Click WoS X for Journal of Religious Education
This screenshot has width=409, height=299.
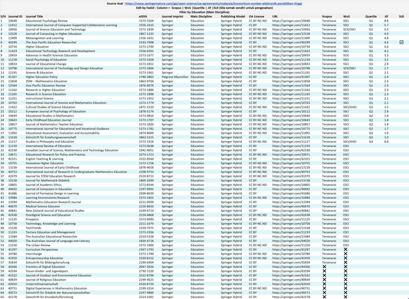[x=345, y=280]
